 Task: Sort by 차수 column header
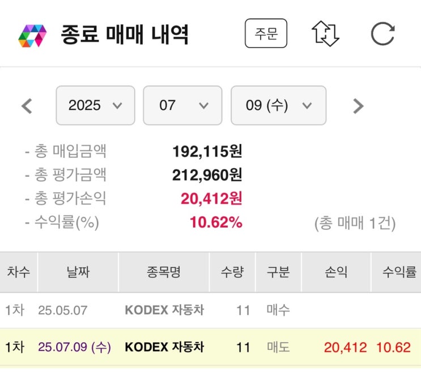[19, 272]
